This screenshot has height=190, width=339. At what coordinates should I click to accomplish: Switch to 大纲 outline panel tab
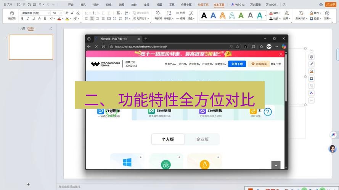coord(22,28)
